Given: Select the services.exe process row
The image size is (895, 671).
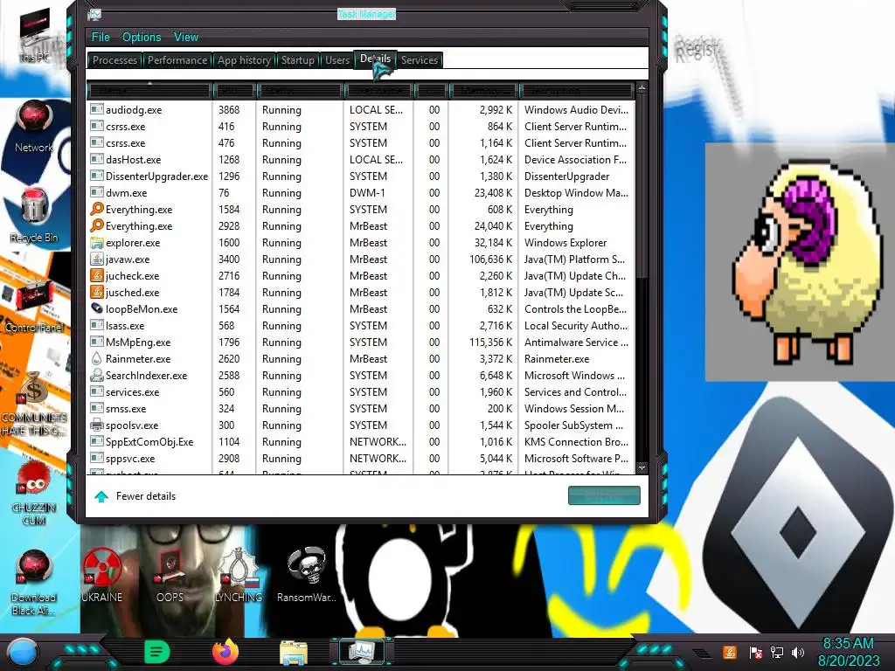Looking at the screenshot, I should 361,392.
